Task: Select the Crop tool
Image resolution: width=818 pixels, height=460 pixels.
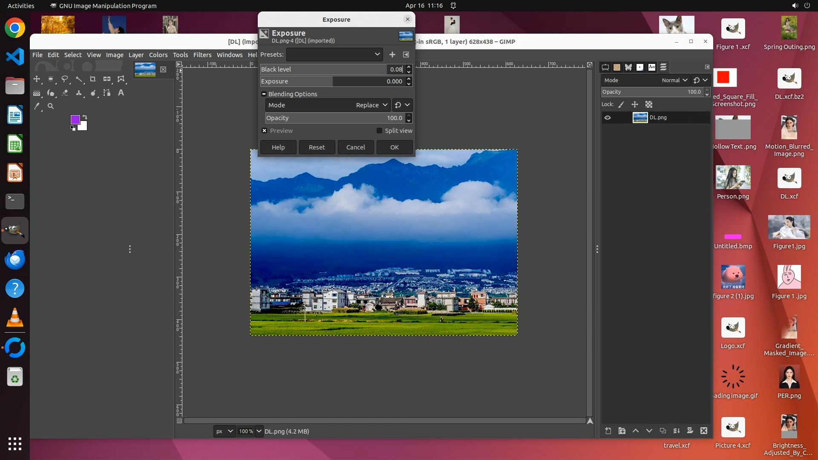Action: point(93,79)
